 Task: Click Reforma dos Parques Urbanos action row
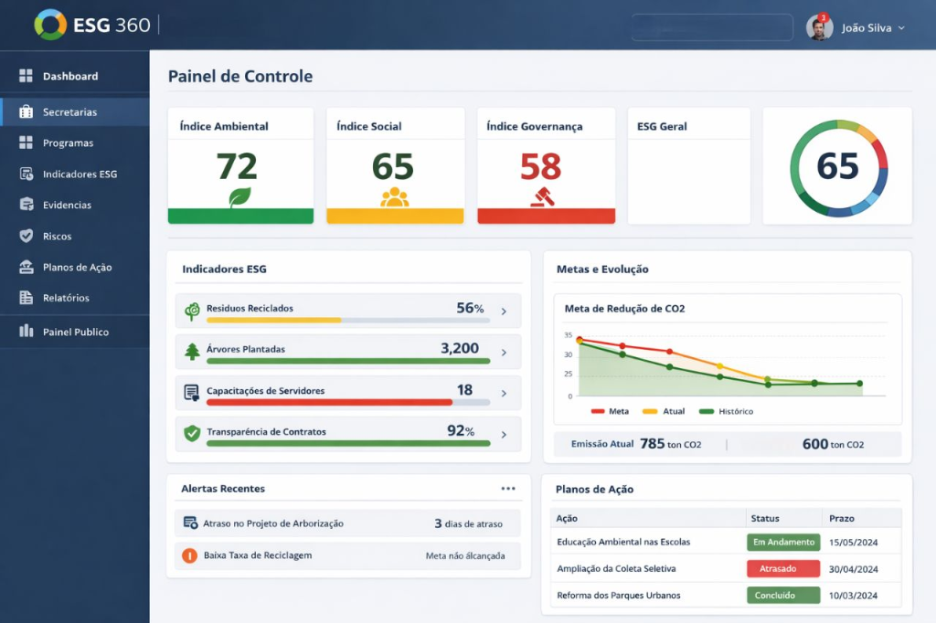[726, 595]
